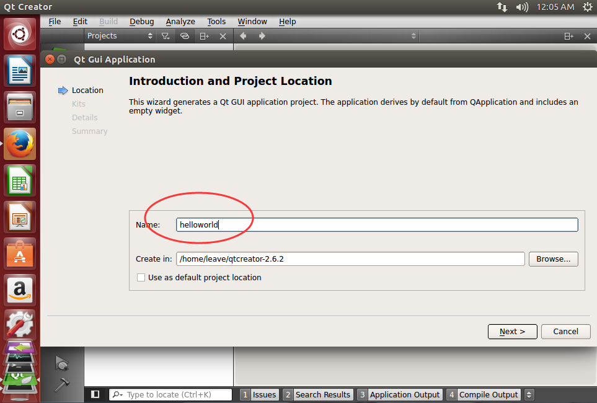Click the filter tree icon in Projects toolbar
Screen dimensions: 597x403
coord(166,36)
